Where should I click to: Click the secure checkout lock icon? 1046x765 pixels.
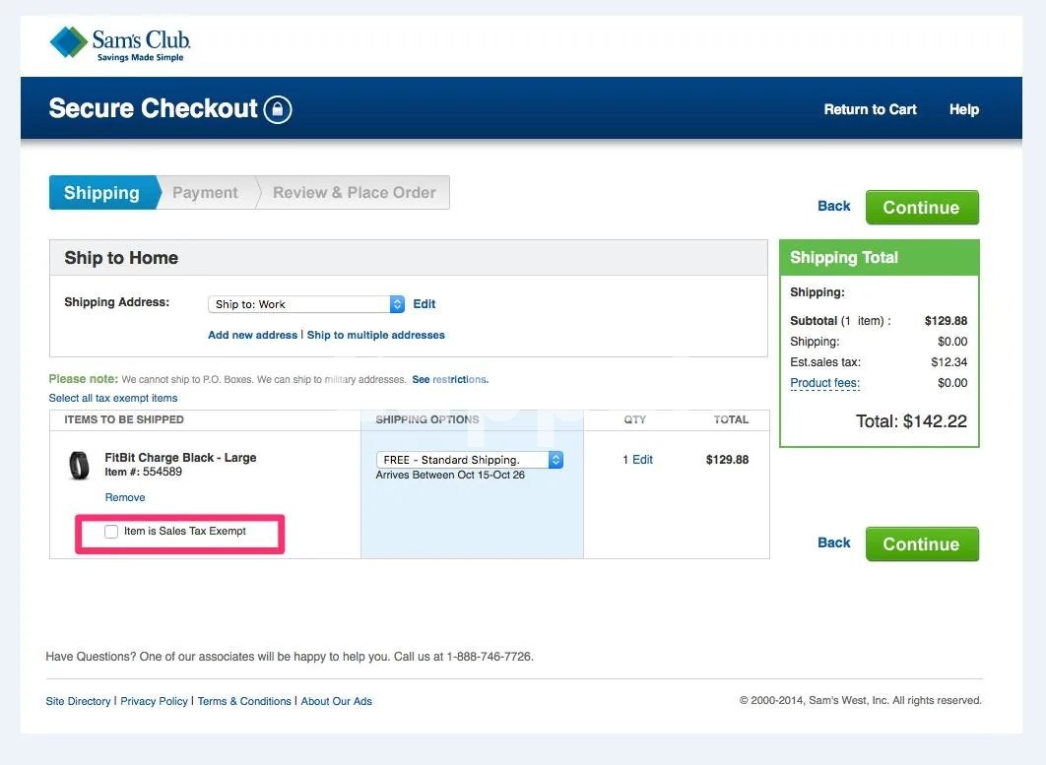(278, 108)
